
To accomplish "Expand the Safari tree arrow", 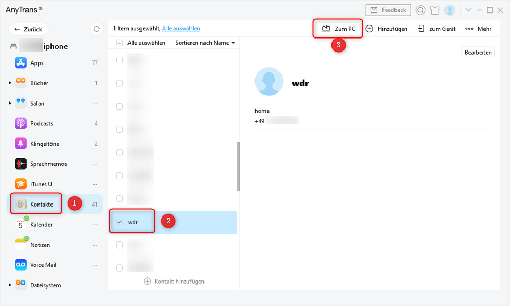I will pyautogui.click(x=10, y=103).
